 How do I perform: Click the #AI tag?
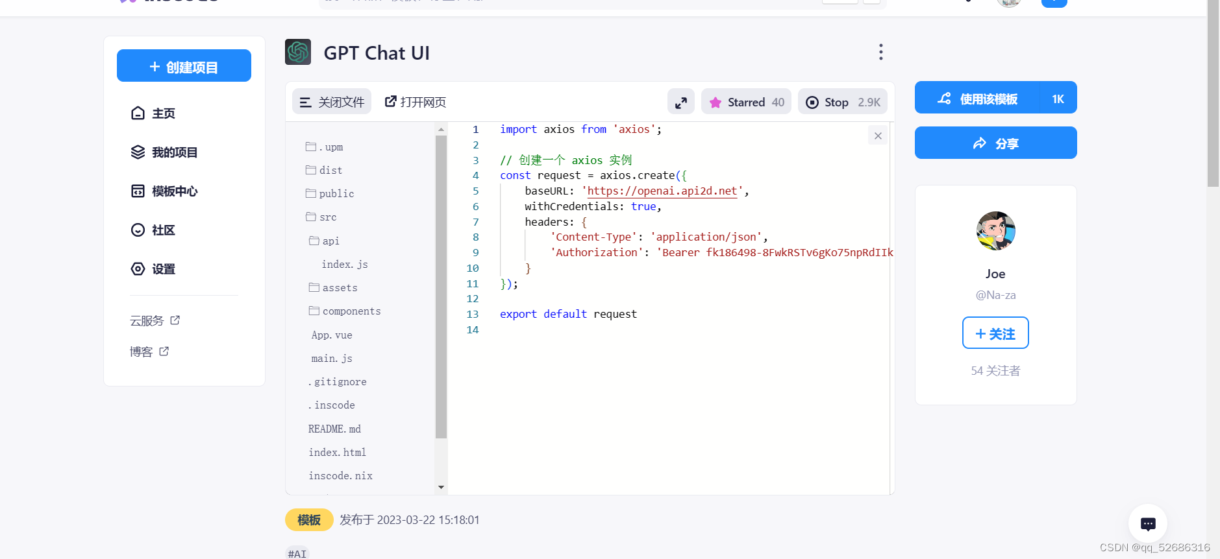point(297,553)
